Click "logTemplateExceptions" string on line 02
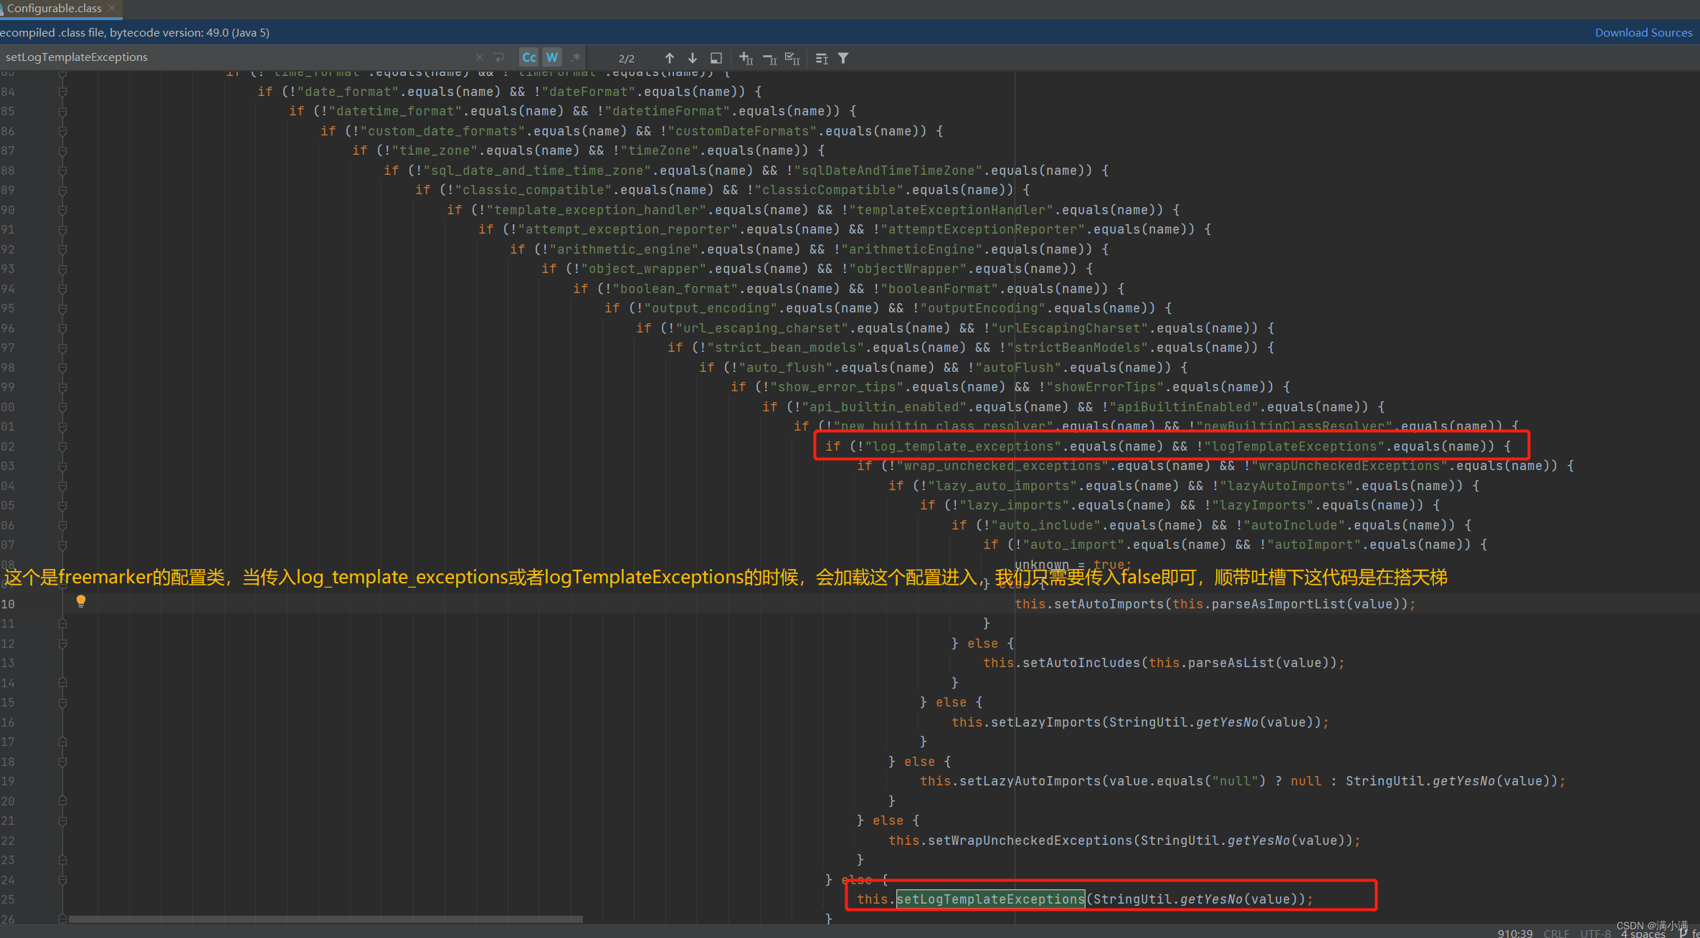This screenshot has width=1700, height=938. point(1295,446)
